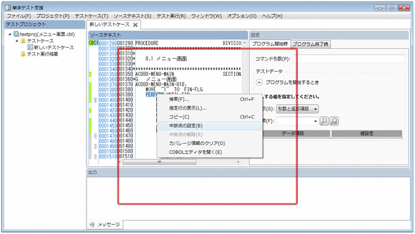Collapse the testproj tree node
Screen dimensions: 415x234
click(x=10, y=34)
